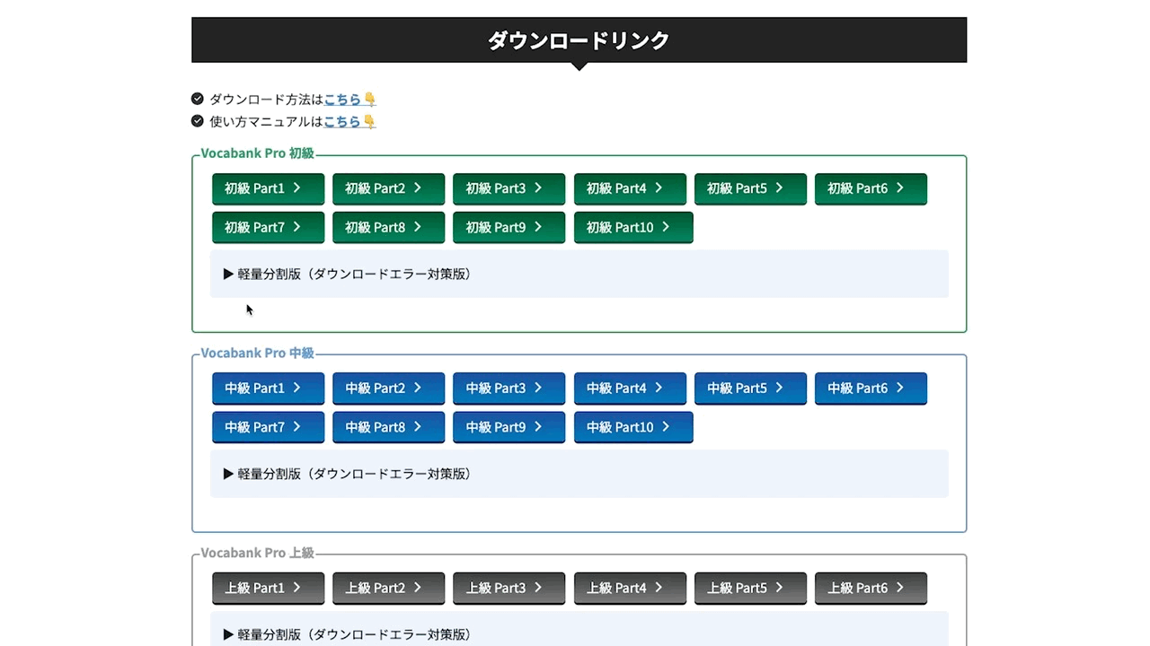The width and height of the screenshot is (1150, 646).
Task: Open the download method こちら link
Action: pos(342,100)
